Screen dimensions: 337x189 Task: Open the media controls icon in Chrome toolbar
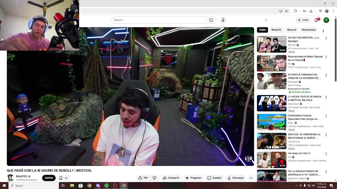coord(320,11)
